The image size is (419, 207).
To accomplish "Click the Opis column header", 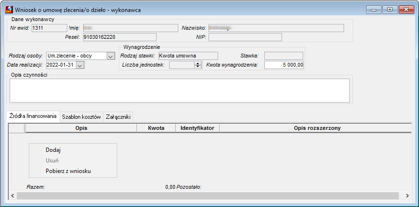I will click(81, 128).
